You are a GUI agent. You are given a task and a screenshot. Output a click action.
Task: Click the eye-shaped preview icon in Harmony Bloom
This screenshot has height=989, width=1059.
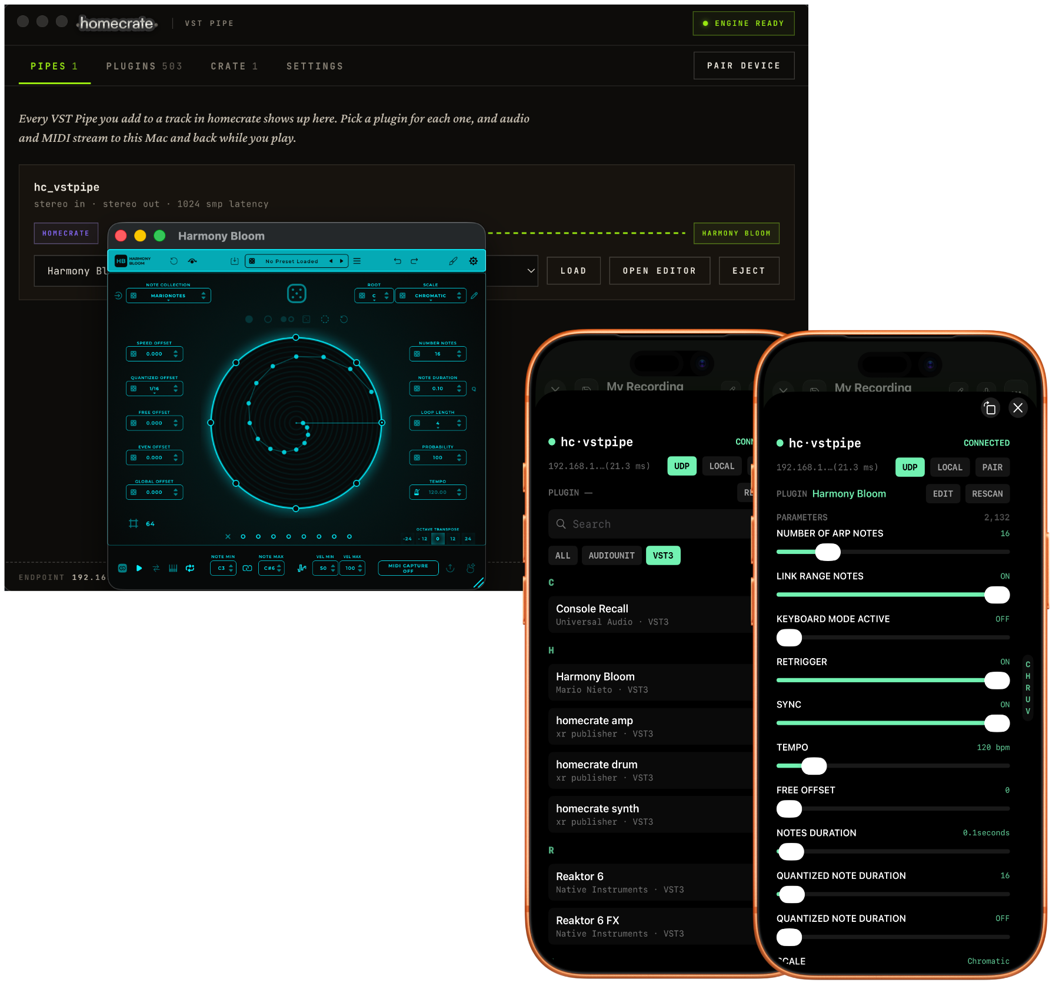click(192, 261)
